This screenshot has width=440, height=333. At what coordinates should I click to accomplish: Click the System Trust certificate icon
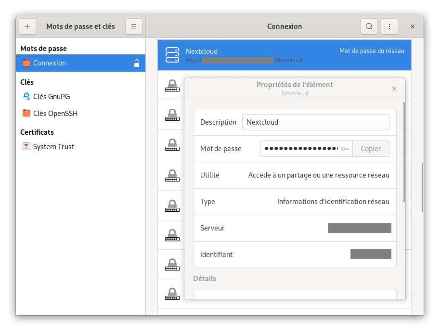click(26, 146)
